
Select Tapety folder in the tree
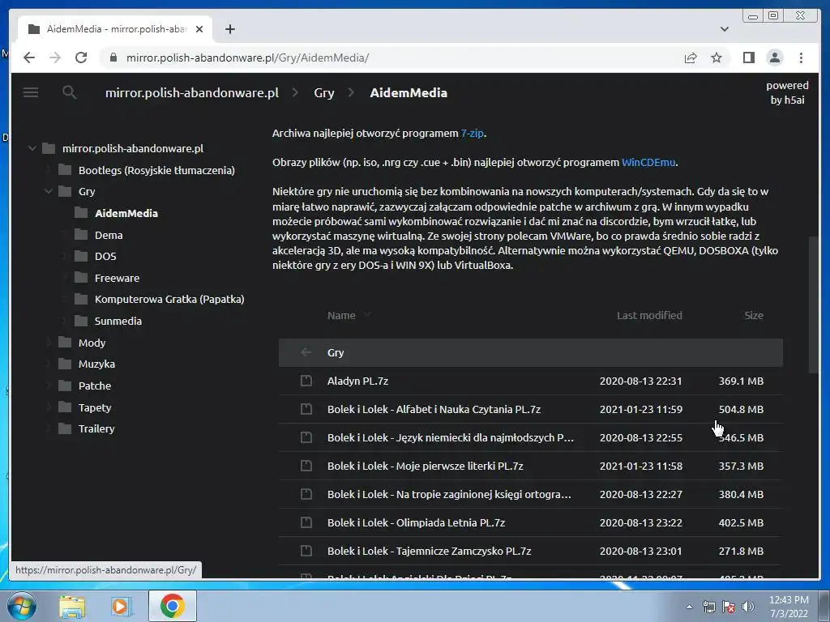[x=95, y=408]
